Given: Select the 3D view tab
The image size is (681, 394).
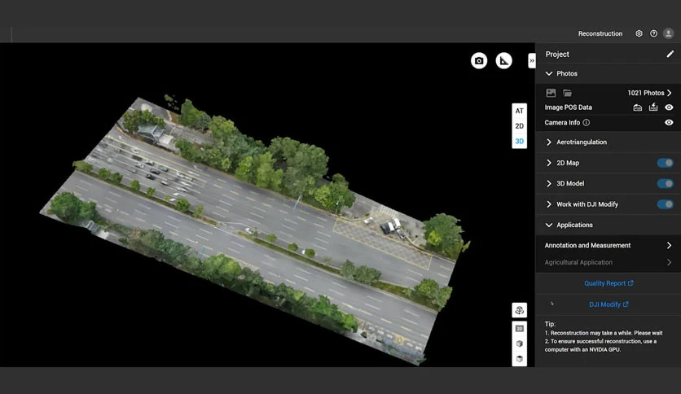Looking at the screenshot, I should pos(520,141).
